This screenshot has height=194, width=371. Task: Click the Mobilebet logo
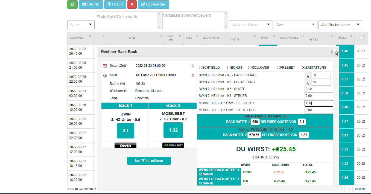[173, 145]
